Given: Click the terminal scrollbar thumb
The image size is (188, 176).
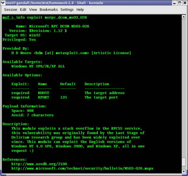Looking at the screenshot, I should point(183,162).
